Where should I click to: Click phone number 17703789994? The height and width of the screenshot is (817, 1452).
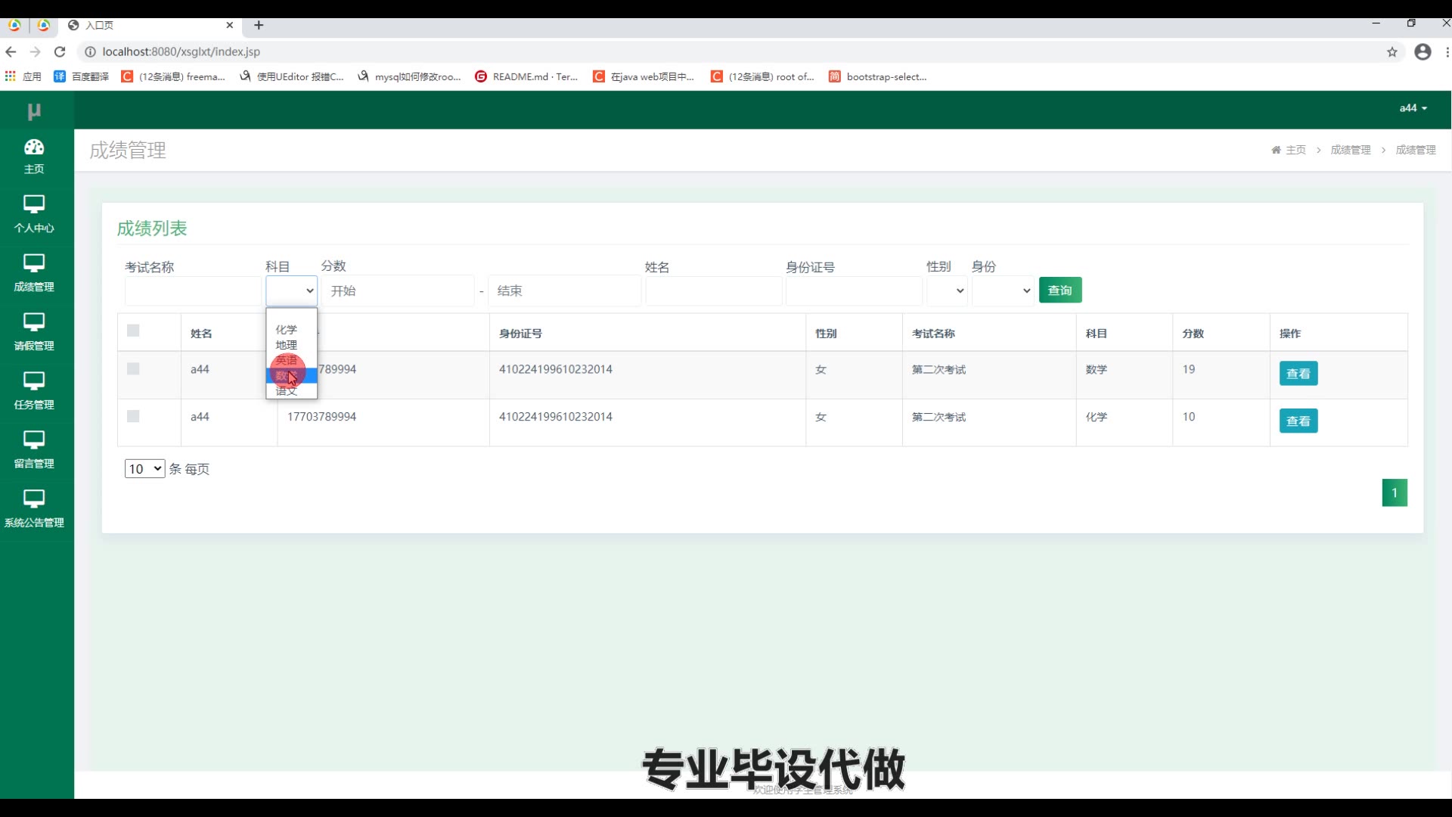[x=321, y=417]
